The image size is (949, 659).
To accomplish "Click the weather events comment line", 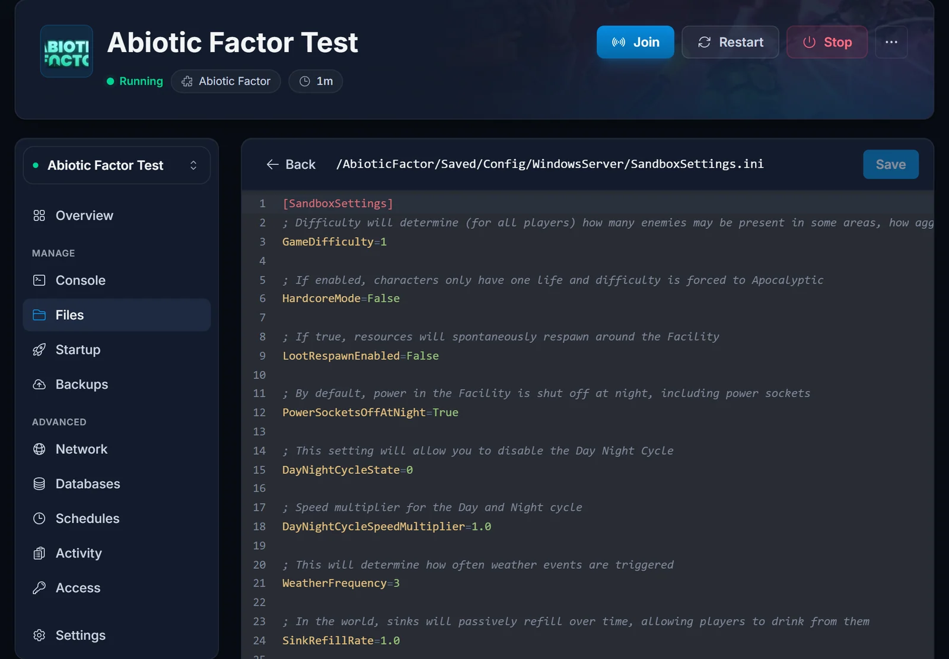I will (x=478, y=565).
